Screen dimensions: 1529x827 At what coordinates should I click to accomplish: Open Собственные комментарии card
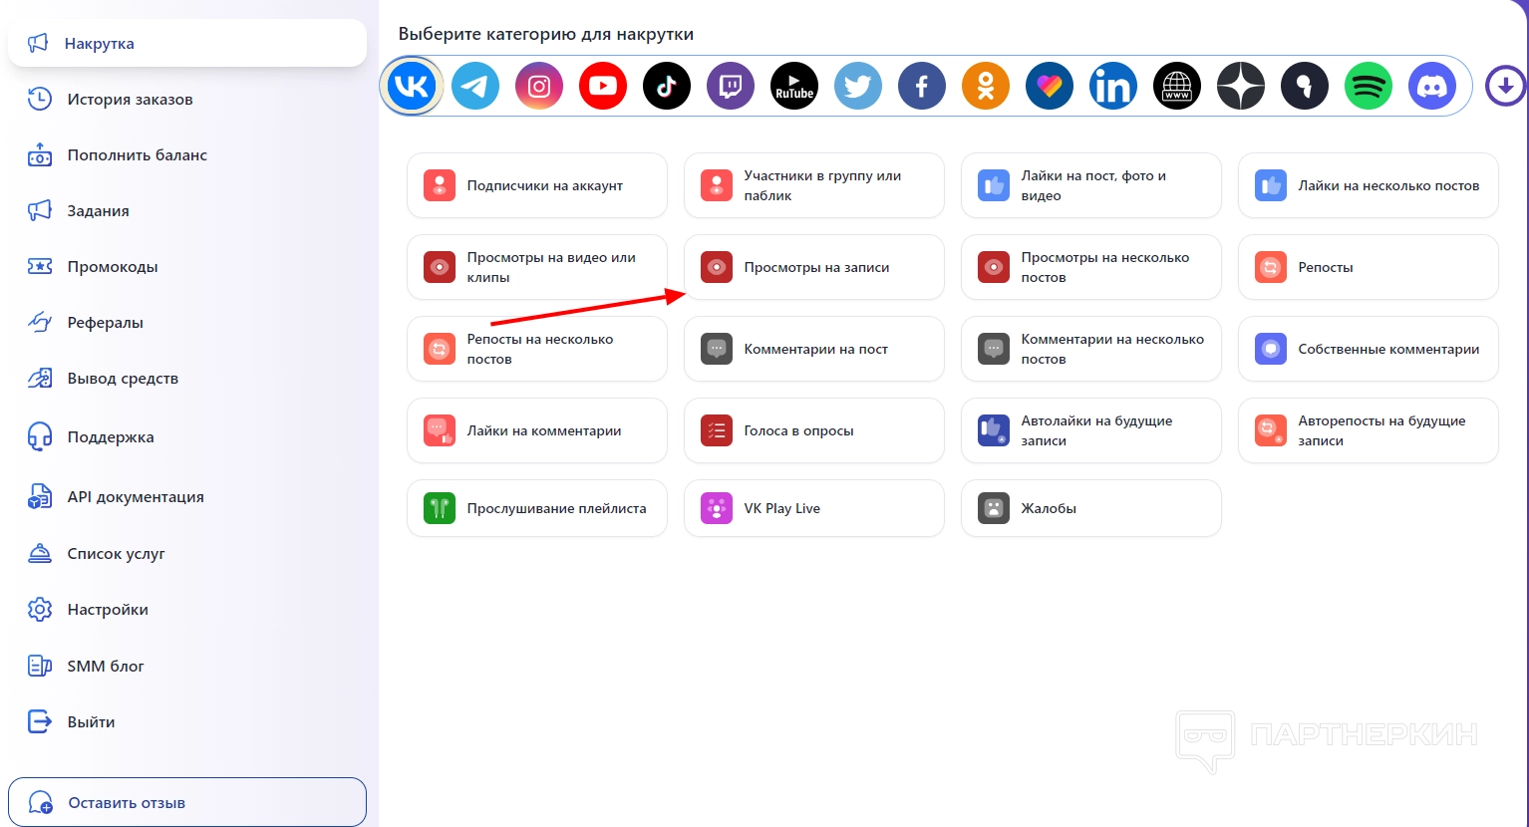point(1369,349)
